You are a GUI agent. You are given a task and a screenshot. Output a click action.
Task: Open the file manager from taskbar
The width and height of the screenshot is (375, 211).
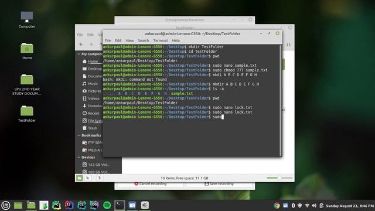coord(31,205)
